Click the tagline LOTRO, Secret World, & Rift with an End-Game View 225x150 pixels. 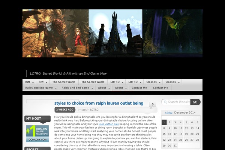(68, 73)
